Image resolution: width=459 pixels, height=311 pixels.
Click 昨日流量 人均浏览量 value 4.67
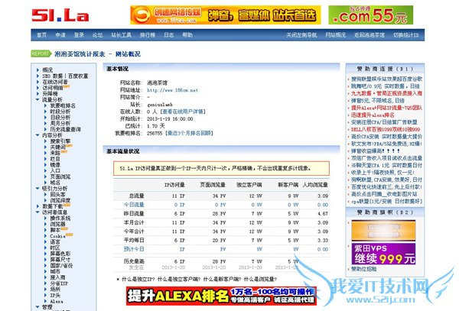(x=323, y=214)
